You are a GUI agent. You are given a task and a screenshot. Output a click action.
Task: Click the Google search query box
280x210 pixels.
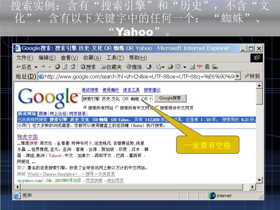pyautogui.click(x=117, y=99)
